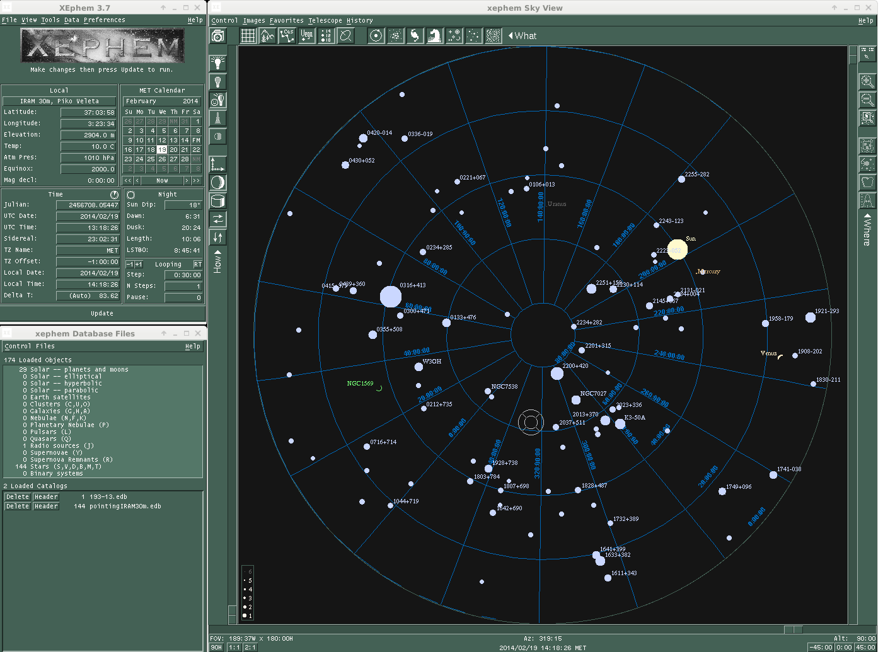883x652 pixels.
Task: Toggle the horizon landscape trees icon
Action: [x=268, y=36]
